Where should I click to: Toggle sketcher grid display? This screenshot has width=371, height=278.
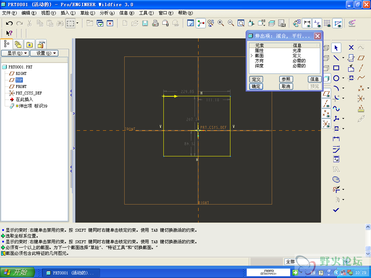(327, 23)
